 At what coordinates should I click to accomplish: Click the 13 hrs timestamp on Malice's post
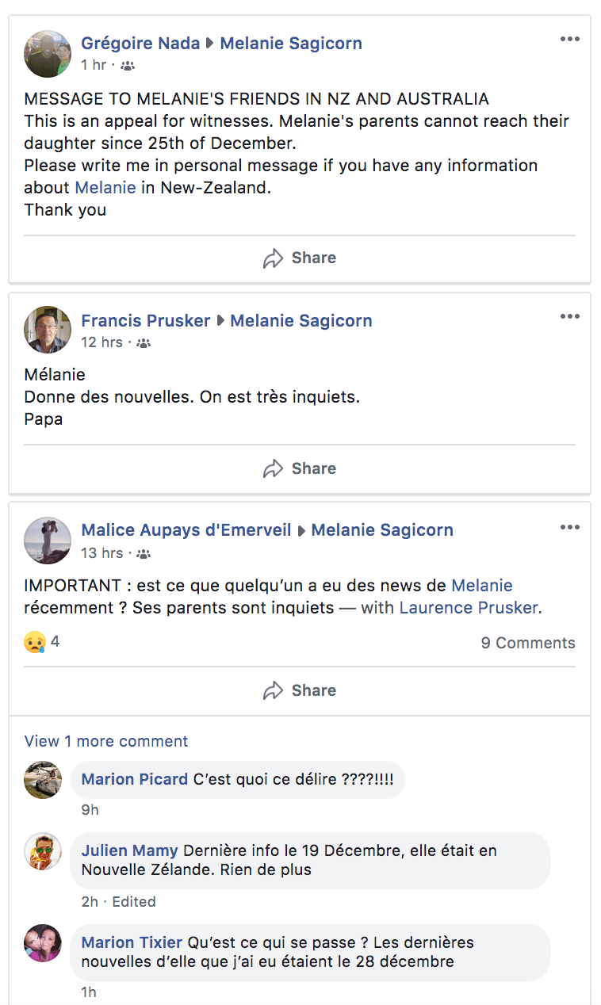[x=102, y=553]
